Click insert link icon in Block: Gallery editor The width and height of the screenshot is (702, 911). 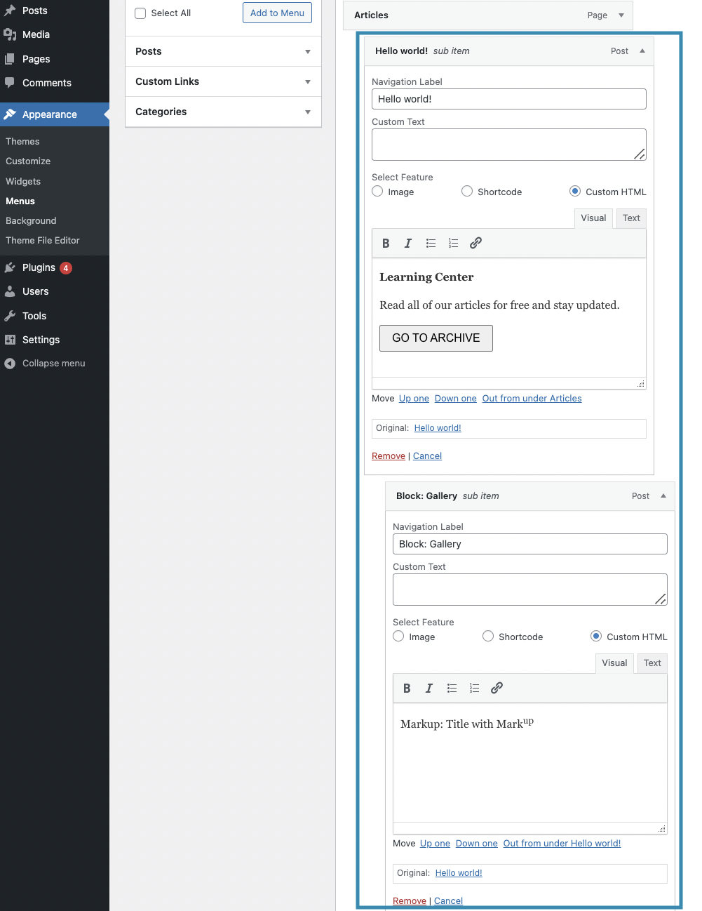pos(497,688)
